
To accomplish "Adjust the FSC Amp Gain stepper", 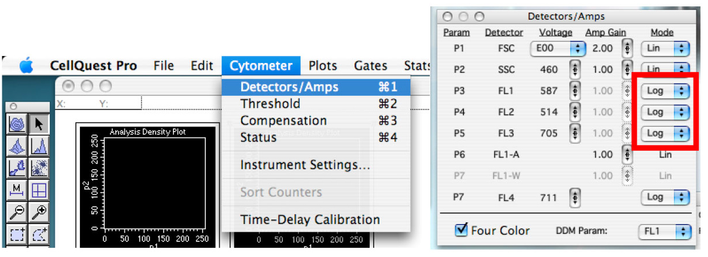I will pyautogui.click(x=628, y=49).
